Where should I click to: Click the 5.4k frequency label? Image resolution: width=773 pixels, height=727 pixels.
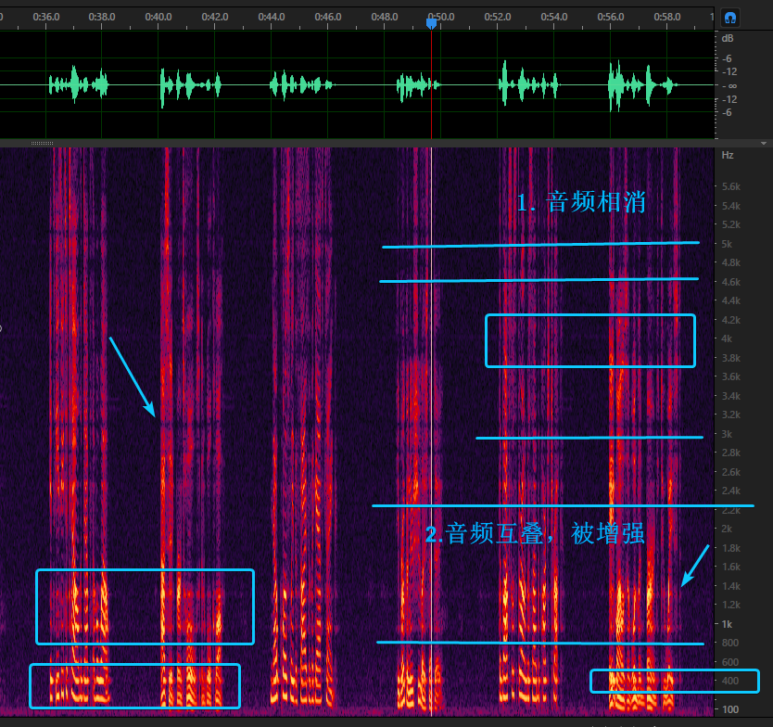731,206
